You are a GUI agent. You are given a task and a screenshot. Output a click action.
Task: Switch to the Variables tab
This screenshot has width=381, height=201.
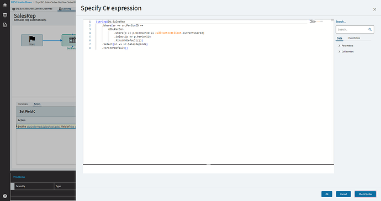tap(23, 104)
